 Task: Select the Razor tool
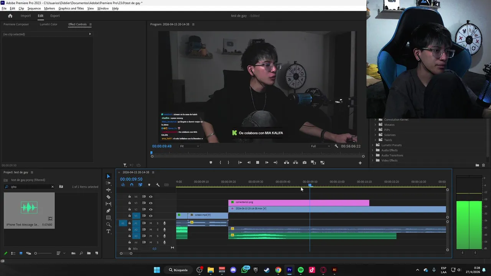(109, 197)
